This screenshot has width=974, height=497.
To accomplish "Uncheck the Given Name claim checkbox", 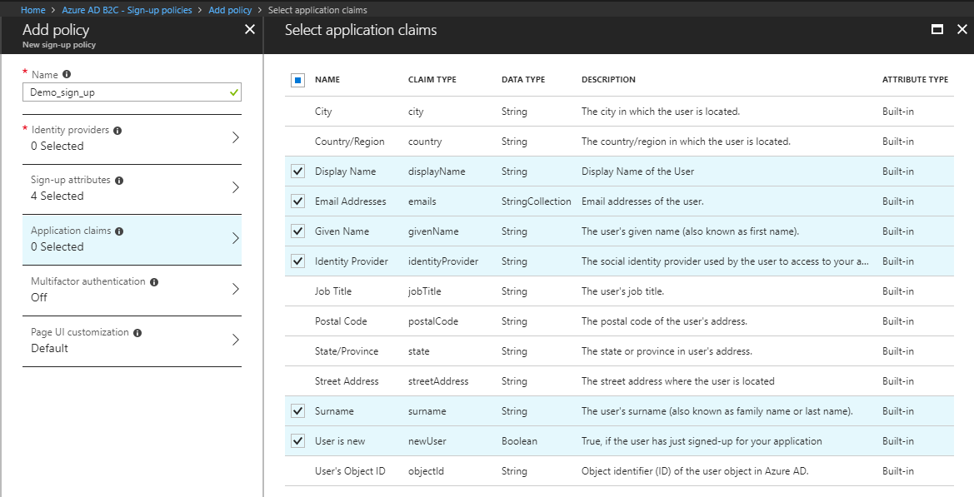I will click(298, 231).
